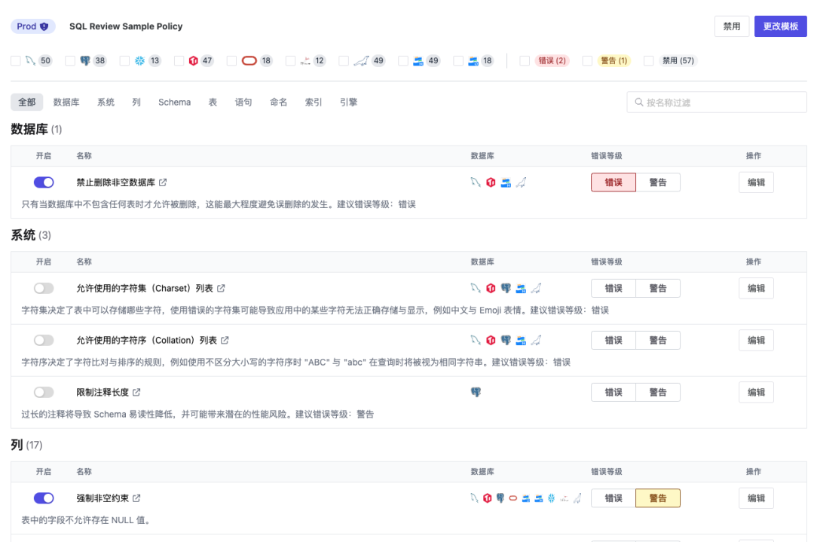Viewport: 814px width, 542px height.
Task: Click Snowflake icon in 强制非空约束 row
Action: pos(551,498)
